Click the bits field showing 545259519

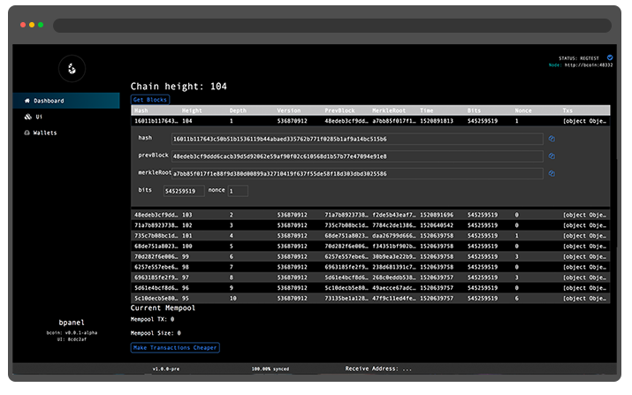click(184, 191)
